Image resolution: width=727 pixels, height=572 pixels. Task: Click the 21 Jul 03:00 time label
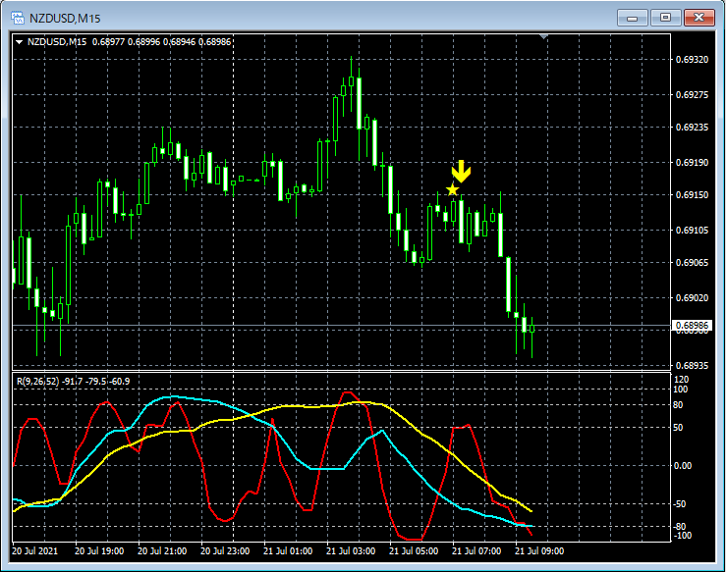point(351,551)
